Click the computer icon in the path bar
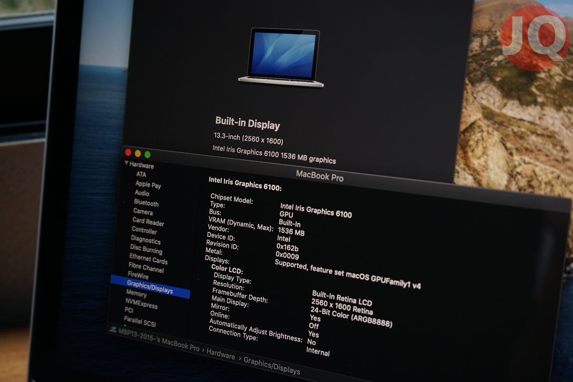 point(113,329)
